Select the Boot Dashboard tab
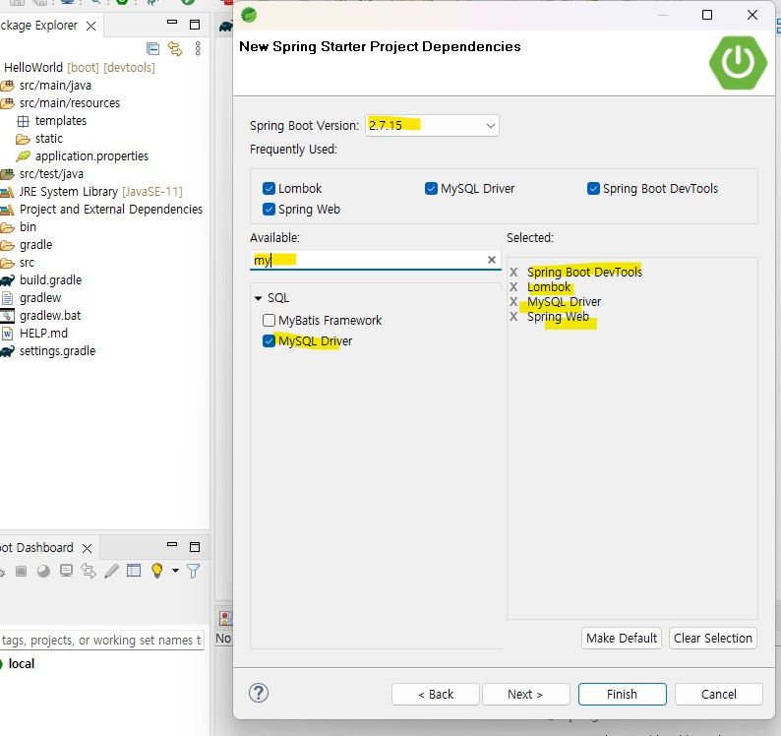This screenshot has width=781, height=736. tap(36, 548)
